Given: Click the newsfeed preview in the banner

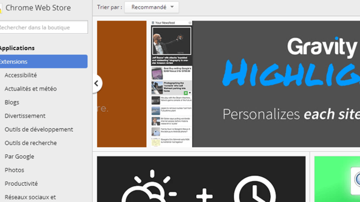Looking at the screenshot, I should (172, 84).
